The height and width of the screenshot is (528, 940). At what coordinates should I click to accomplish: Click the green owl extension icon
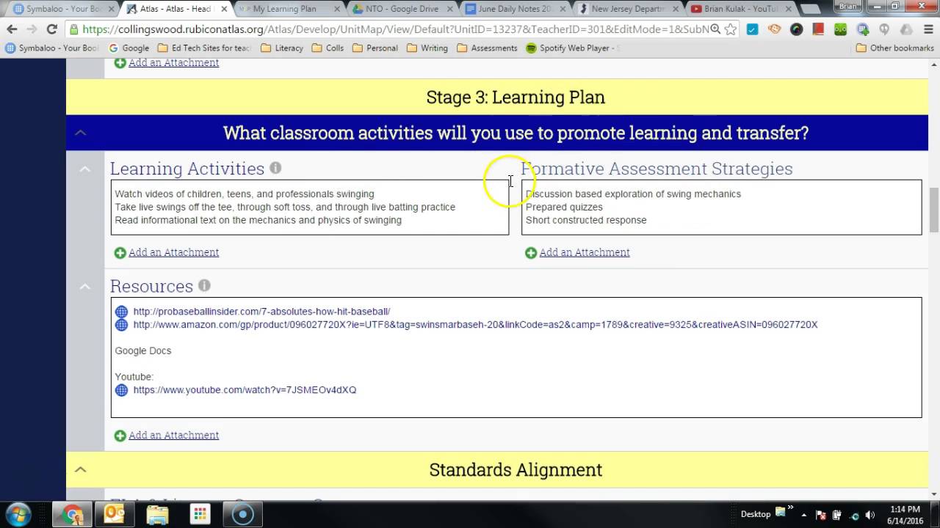click(x=840, y=29)
